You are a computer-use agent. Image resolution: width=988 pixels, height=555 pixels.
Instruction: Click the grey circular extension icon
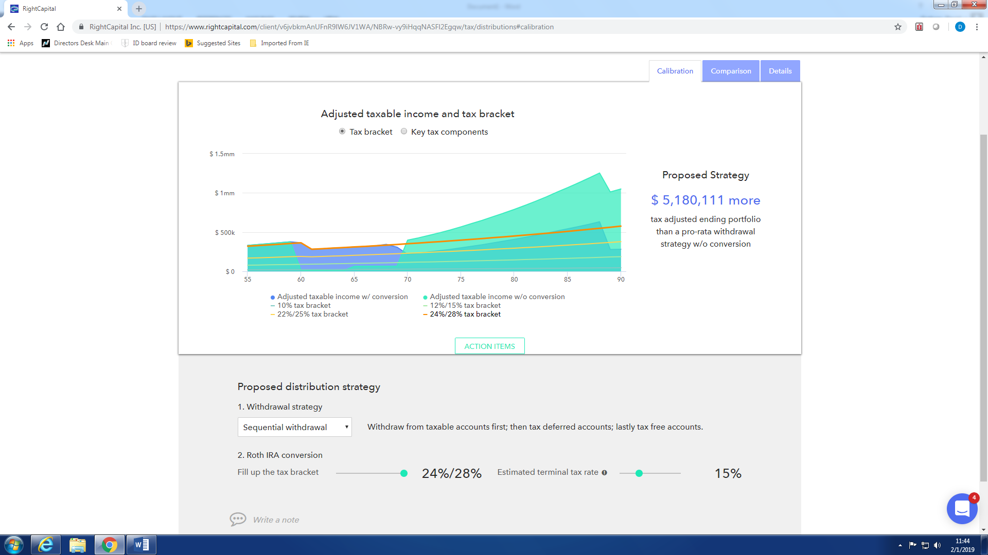click(936, 27)
